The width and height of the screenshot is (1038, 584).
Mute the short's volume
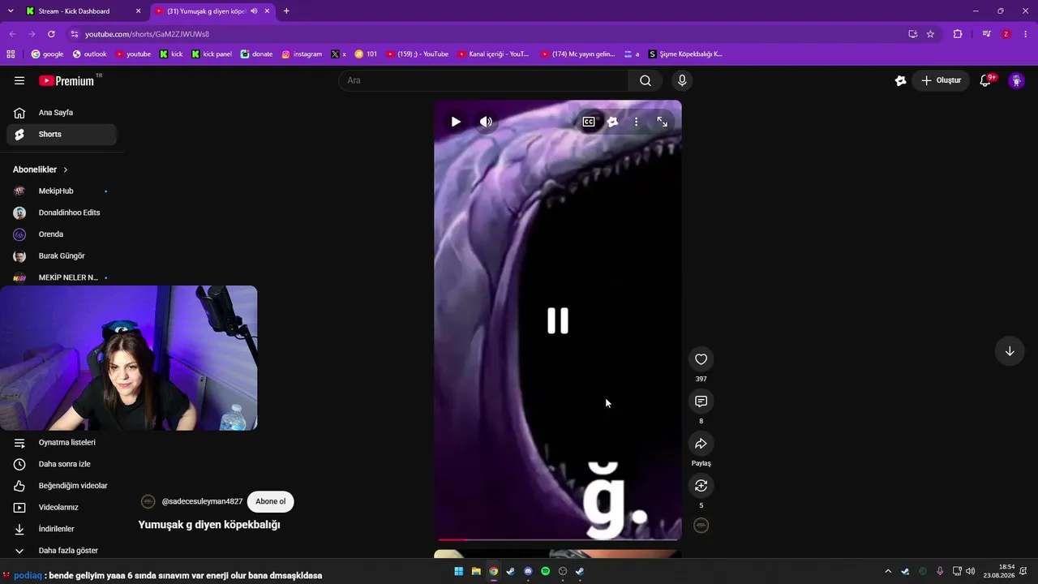pyautogui.click(x=486, y=122)
